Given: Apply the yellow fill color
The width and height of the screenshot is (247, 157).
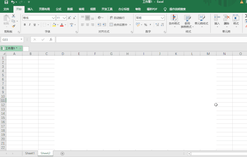Looking at the screenshot, I should pyautogui.click(x=54, y=25).
